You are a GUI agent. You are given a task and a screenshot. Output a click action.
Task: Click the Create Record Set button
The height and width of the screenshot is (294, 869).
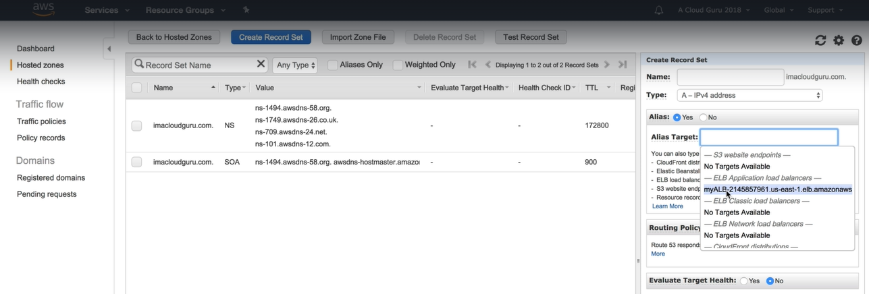271,37
